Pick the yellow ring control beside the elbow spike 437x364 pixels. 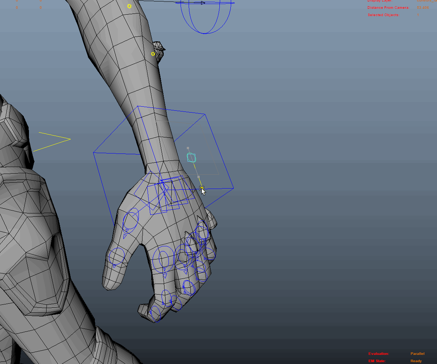coord(153,54)
